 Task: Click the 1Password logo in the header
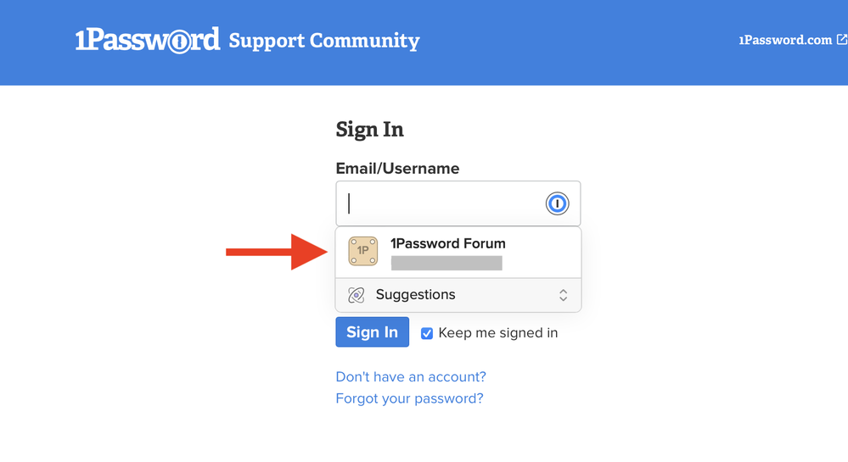pos(148,40)
